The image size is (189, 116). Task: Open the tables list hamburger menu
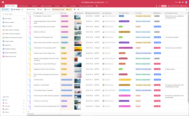pos(3,6)
